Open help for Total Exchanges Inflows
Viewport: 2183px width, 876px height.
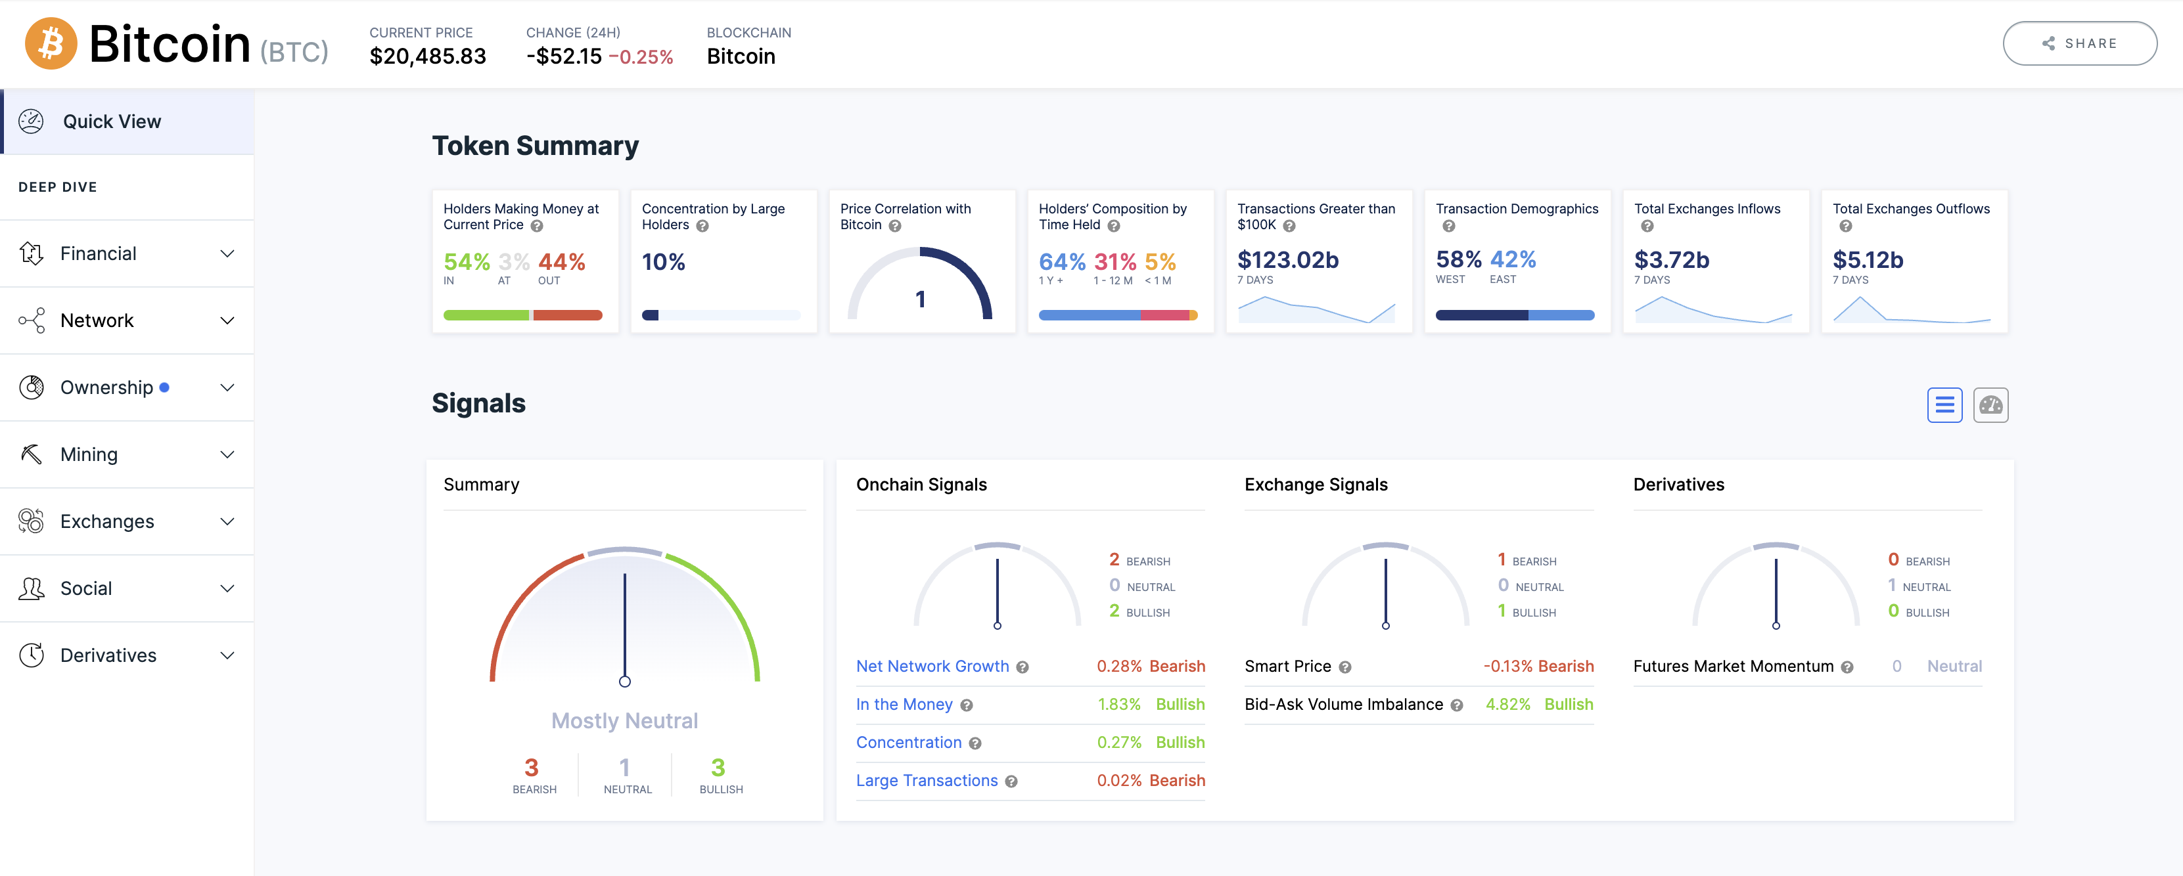1647,226
